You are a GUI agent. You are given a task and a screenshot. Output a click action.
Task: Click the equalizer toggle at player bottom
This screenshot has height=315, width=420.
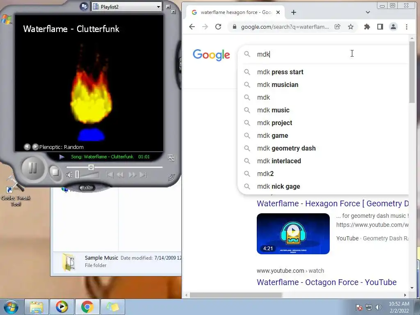tap(87, 188)
